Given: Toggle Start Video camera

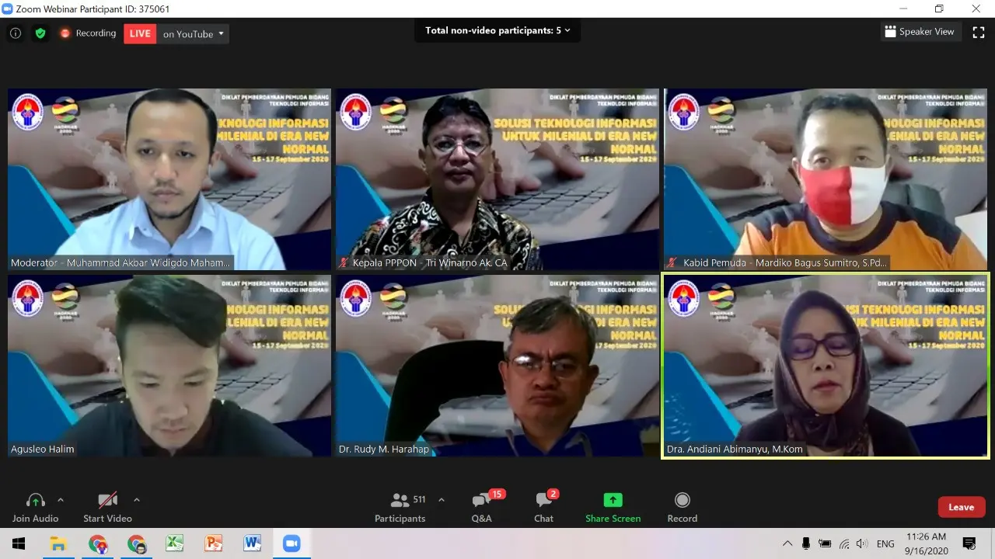Looking at the screenshot, I should pos(107,508).
